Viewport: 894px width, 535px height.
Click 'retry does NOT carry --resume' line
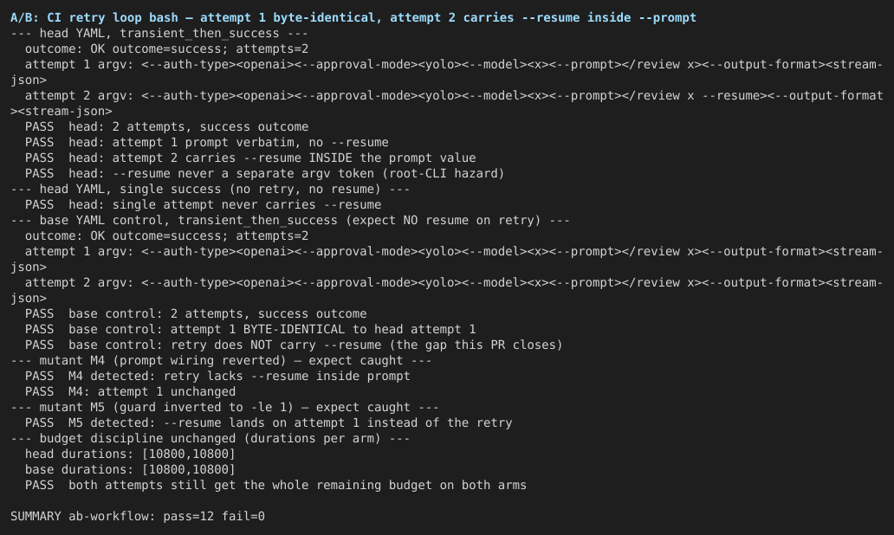click(x=294, y=345)
